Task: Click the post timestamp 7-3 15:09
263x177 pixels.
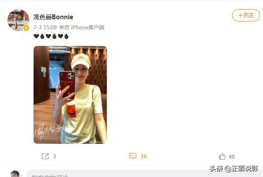Action: [45, 28]
